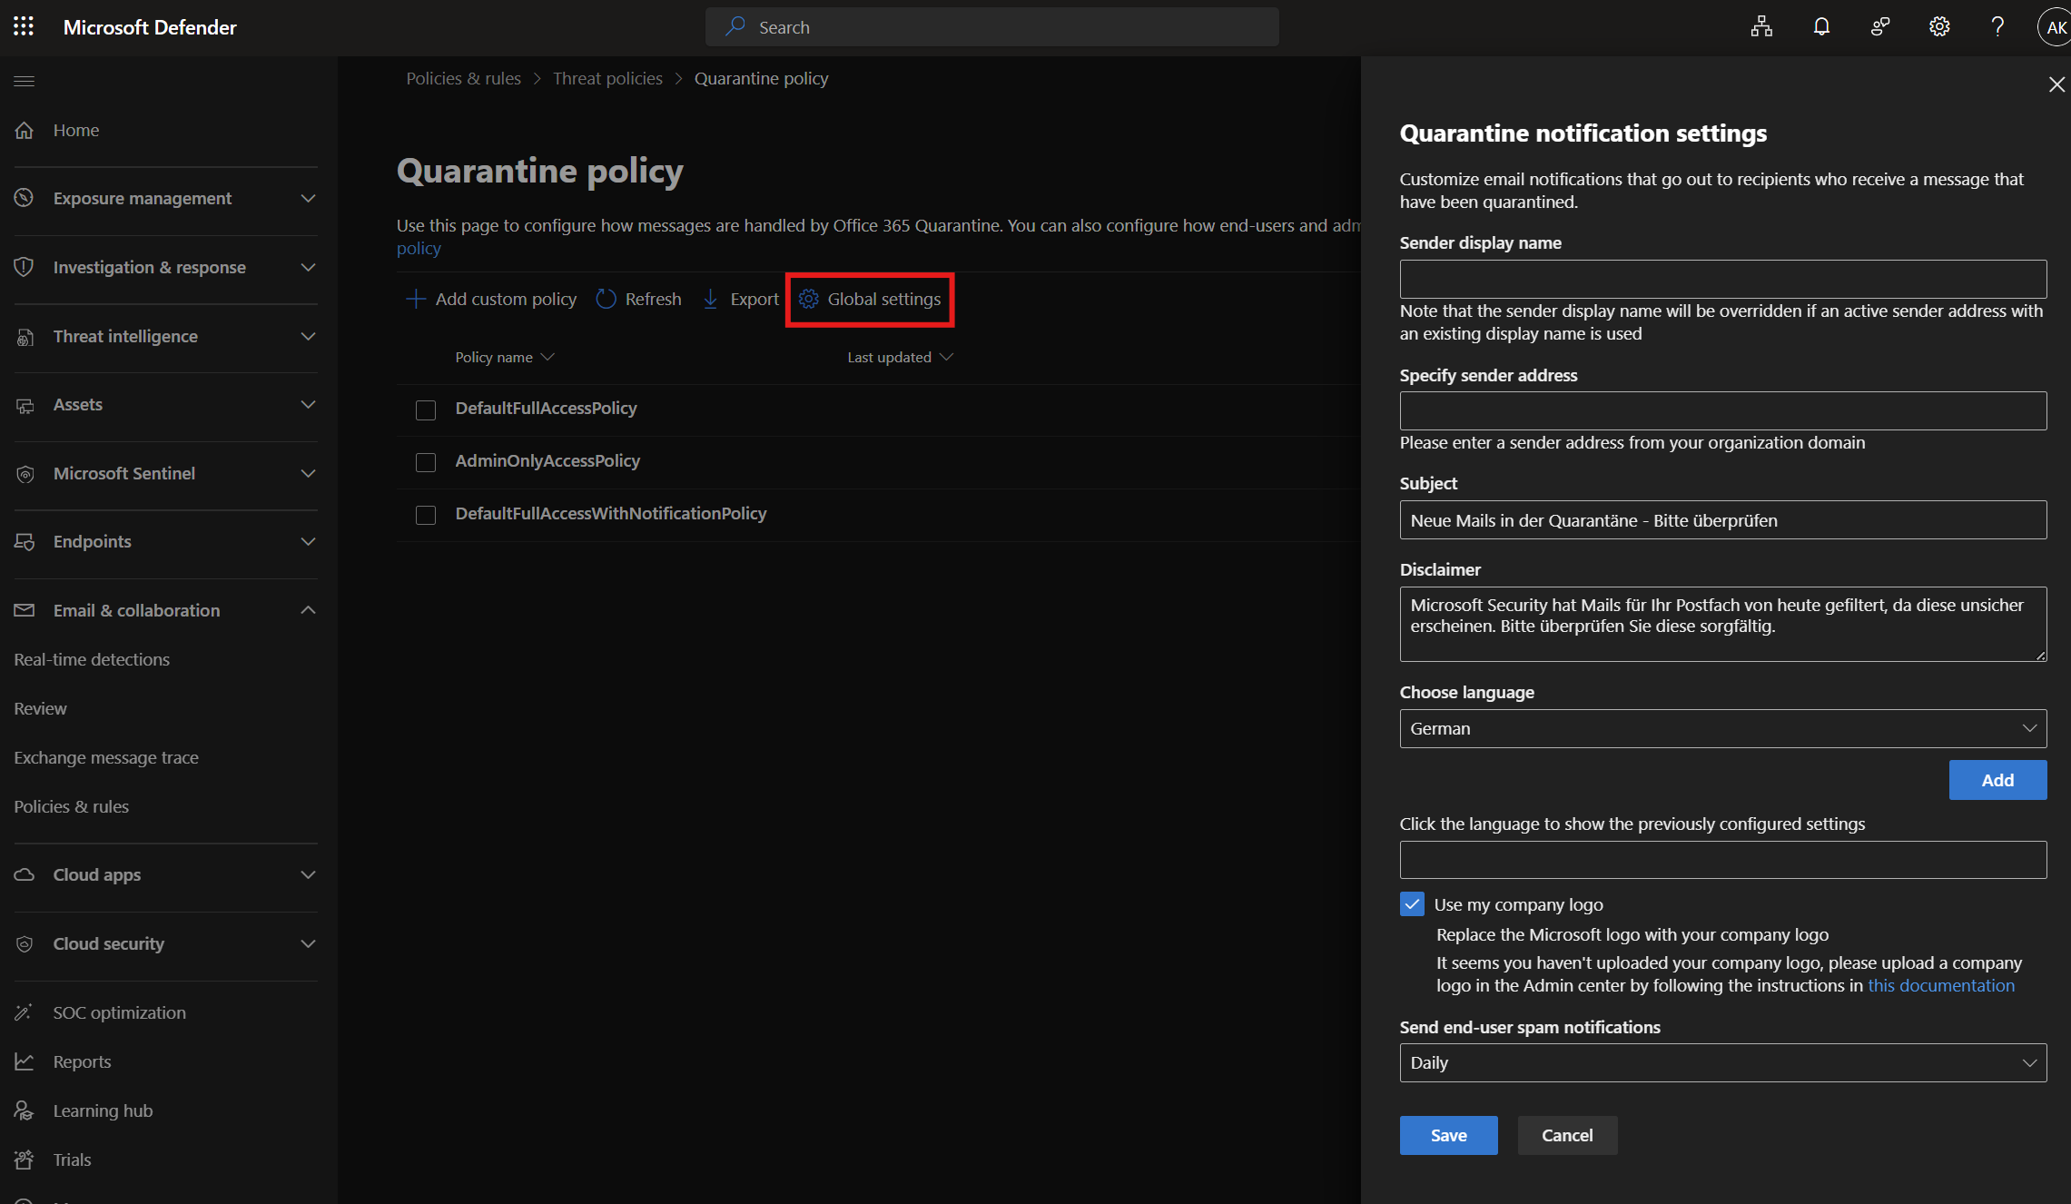Open Send end-user spam notifications dropdown

[1722, 1062]
